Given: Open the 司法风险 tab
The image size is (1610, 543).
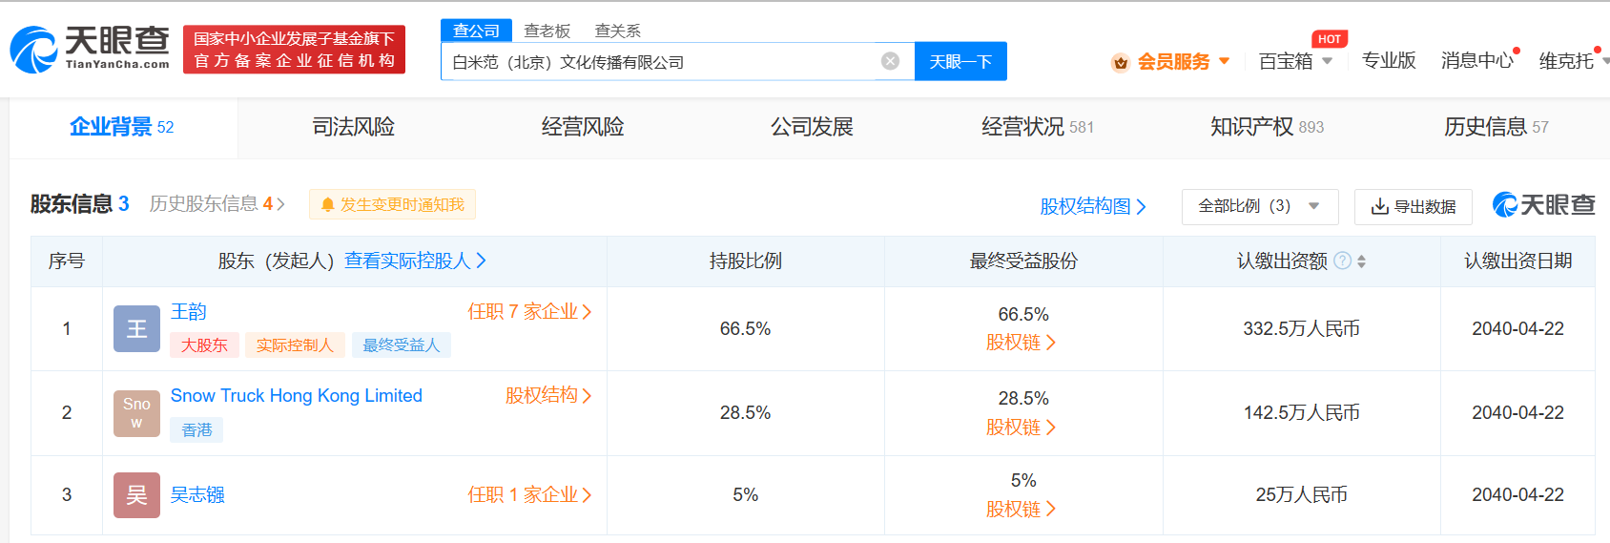Looking at the screenshot, I should coord(354,127).
